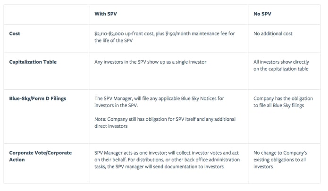Click the 'No SPV' column header
Image resolution: width=328 pixels, height=191 pixels.
coord(262,14)
